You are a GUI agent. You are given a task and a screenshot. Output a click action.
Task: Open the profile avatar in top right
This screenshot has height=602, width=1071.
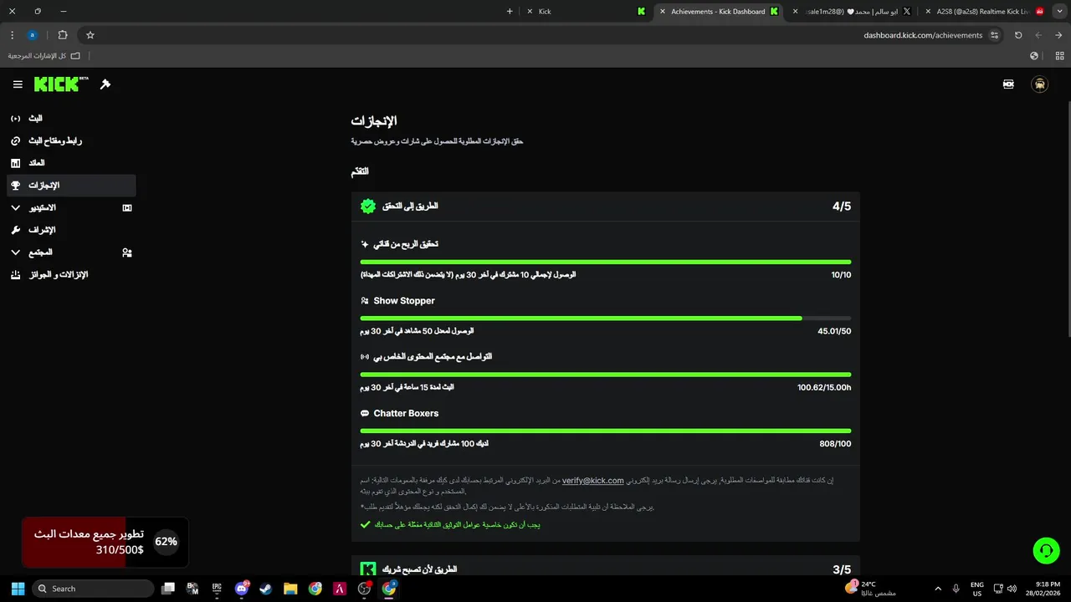pos(1039,84)
